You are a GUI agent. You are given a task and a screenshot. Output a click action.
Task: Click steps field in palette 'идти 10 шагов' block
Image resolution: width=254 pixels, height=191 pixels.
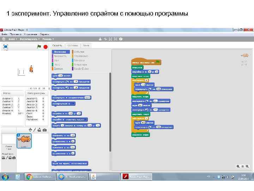(x=60, y=76)
